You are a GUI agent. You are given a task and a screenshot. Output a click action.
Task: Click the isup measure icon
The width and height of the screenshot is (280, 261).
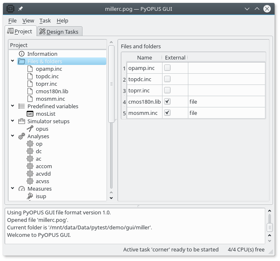point(30,196)
